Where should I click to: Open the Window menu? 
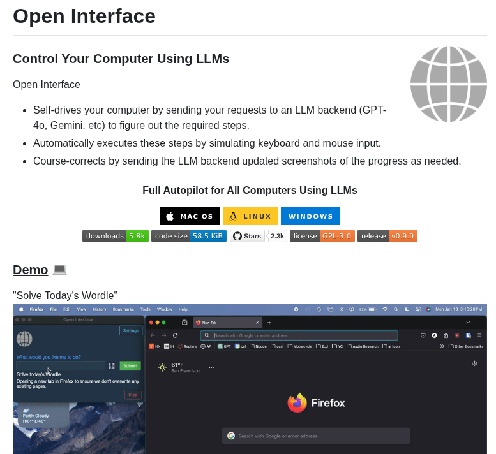click(165, 309)
